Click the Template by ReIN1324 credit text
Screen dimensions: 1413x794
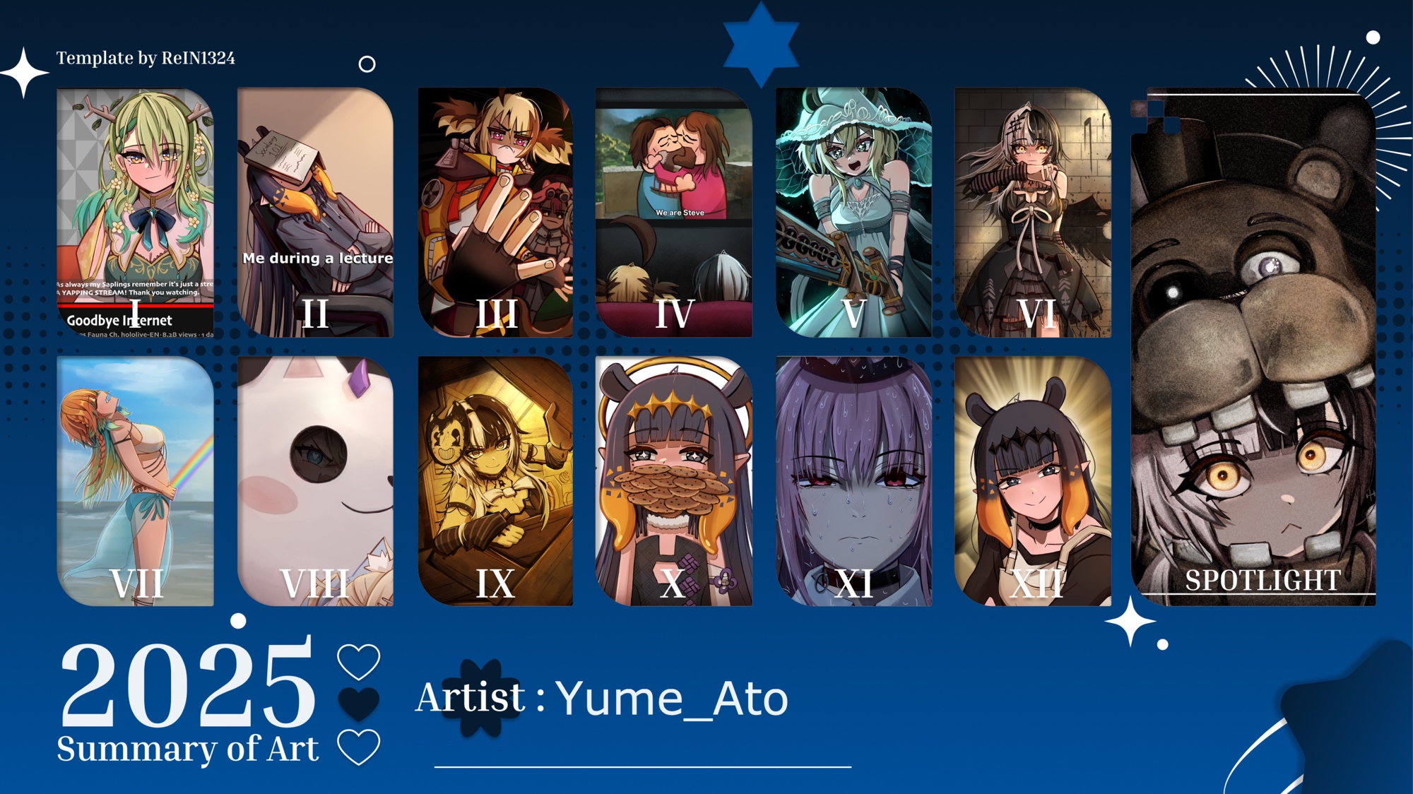tap(146, 59)
